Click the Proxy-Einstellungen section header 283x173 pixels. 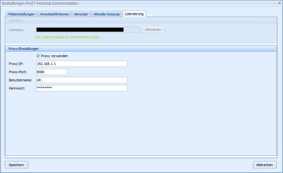[x=24, y=49]
